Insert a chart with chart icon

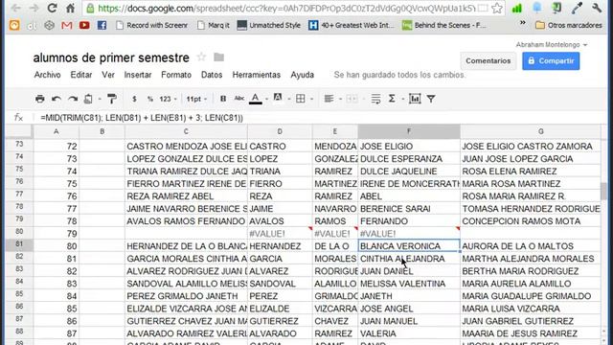click(415, 99)
